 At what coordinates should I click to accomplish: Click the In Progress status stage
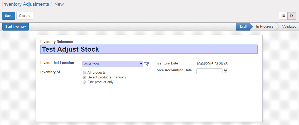pos(264,27)
